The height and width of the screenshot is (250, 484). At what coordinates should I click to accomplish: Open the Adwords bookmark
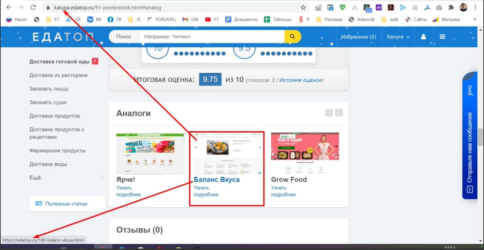(x=362, y=19)
